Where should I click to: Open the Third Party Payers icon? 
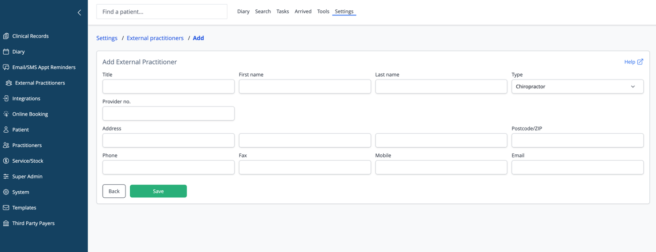point(6,223)
